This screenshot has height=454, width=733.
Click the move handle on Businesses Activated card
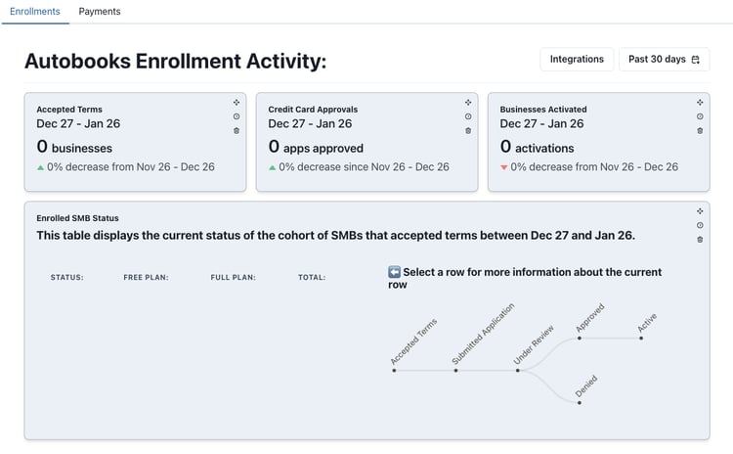point(700,102)
